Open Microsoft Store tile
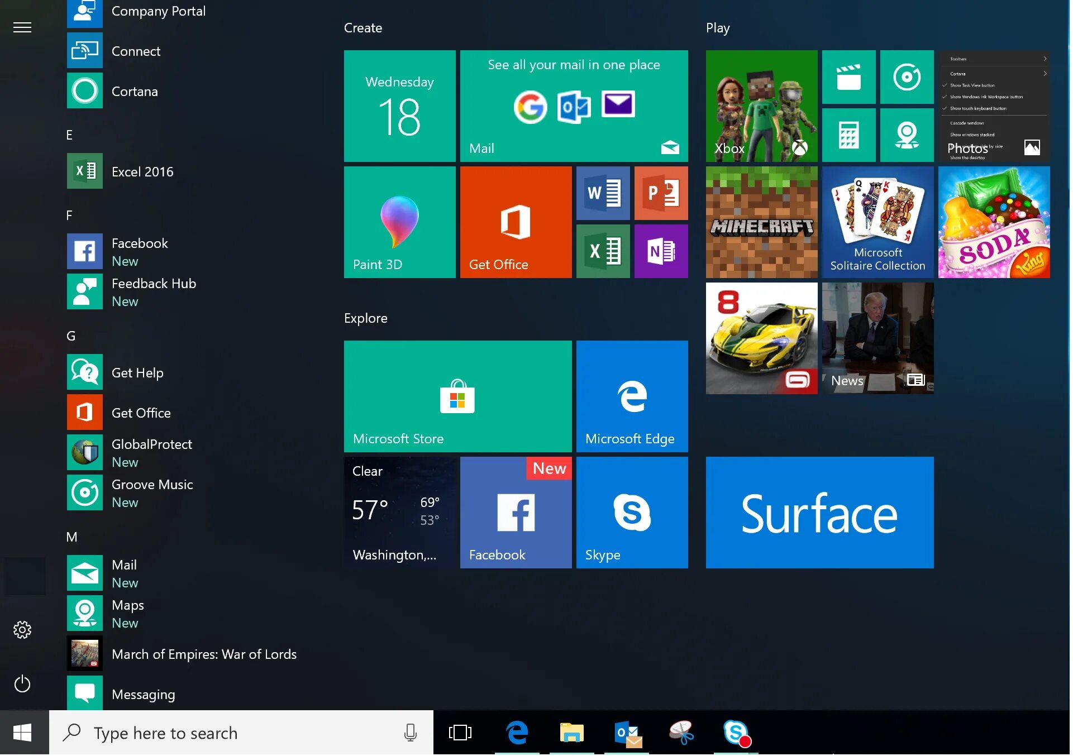1073x756 pixels. pos(458,396)
